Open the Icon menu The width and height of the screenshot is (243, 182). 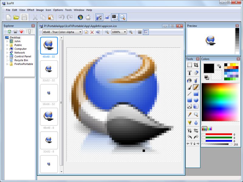48,10
